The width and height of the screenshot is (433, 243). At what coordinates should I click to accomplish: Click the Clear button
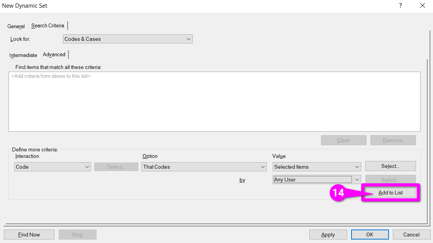point(343,140)
